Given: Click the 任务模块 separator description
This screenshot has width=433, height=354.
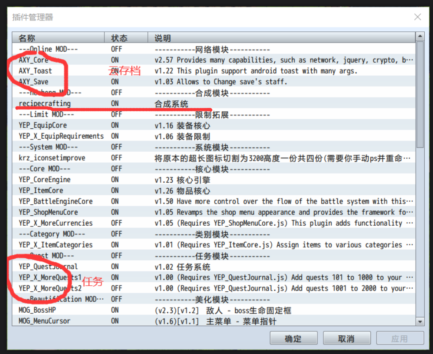Looking at the screenshot, I should point(212,256).
